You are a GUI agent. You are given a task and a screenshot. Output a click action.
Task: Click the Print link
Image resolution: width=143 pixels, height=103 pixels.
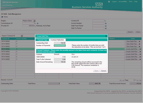coord(131,2)
